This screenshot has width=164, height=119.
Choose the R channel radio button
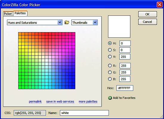(110, 65)
